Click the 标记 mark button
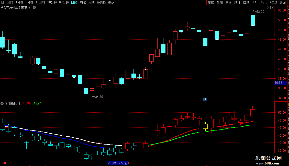This screenshot has height=166, width=289. pyautogui.click(x=264, y=2)
